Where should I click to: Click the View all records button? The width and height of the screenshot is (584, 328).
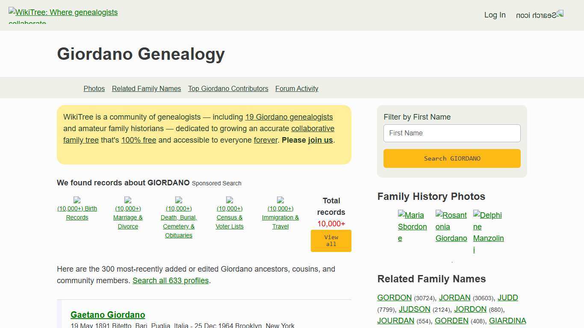(331, 241)
